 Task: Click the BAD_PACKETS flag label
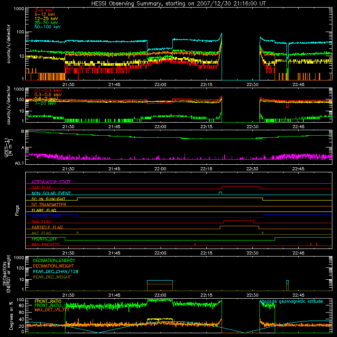click(46, 244)
